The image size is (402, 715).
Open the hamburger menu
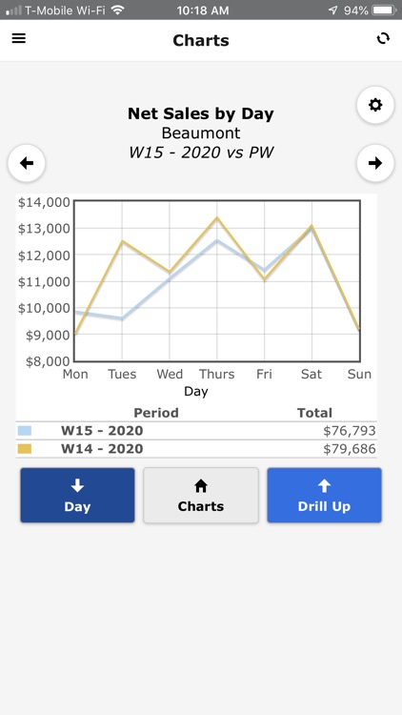[x=19, y=39]
